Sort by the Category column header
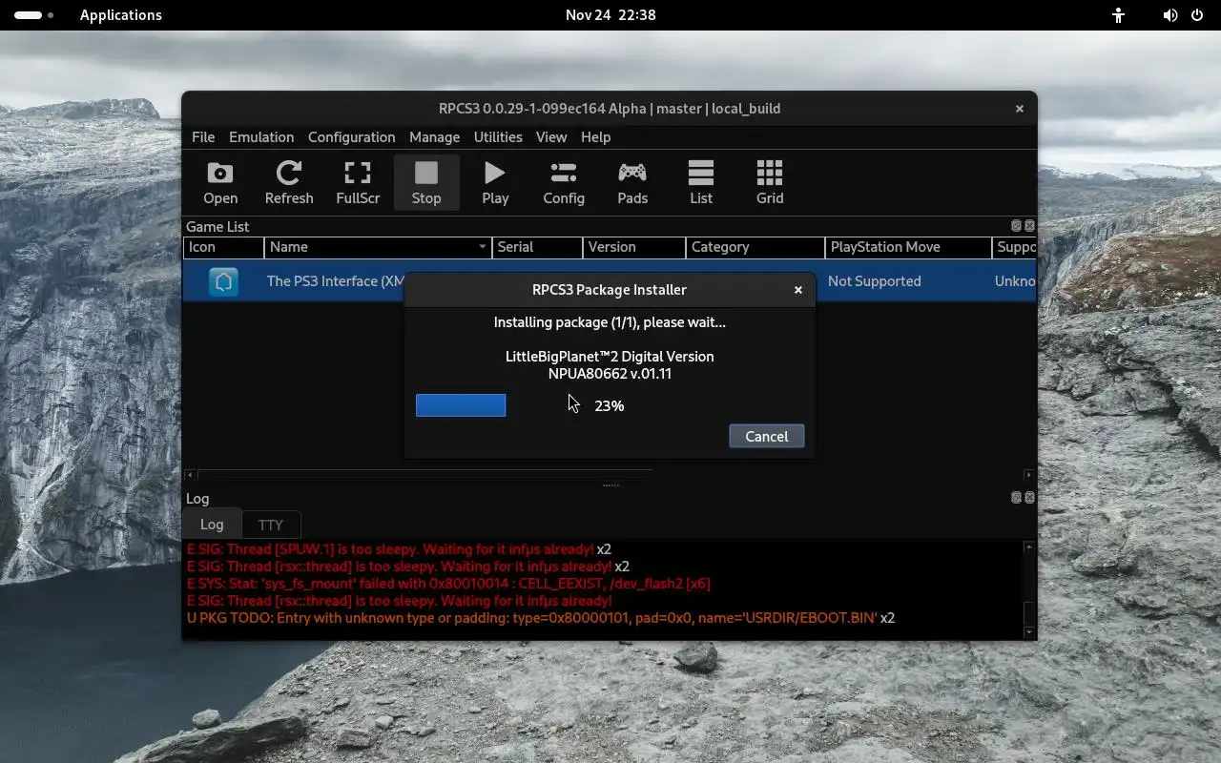1221x763 pixels. tap(755, 247)
